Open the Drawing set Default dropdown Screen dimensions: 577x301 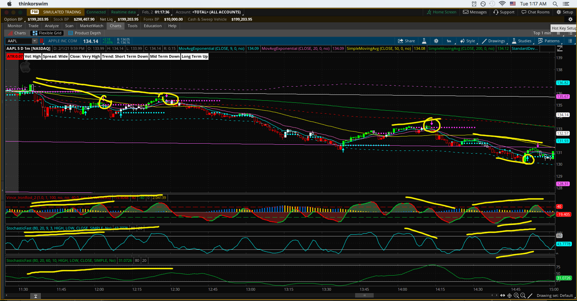(x=554, y=296)
